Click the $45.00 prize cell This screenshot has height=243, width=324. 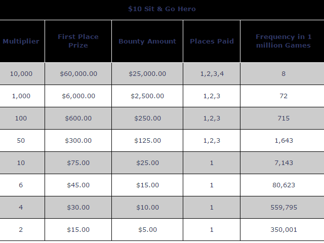pos(78,185)
